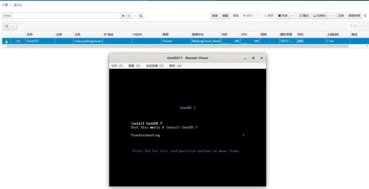Open 文件 (F) menu in Remote Viewer
This screenshot has height=189, width=369.
(117, 66)
